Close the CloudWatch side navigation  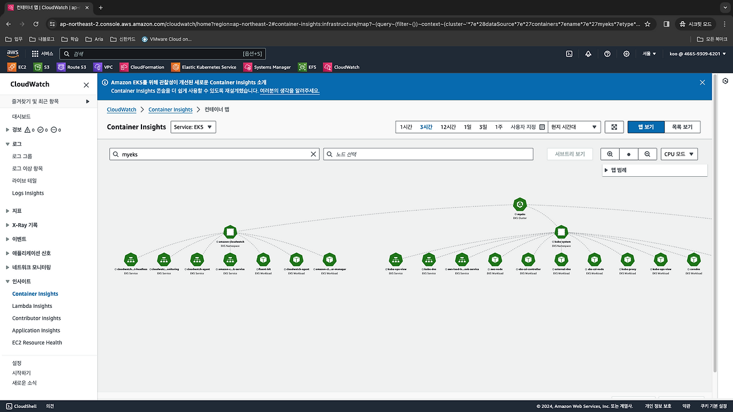pyautogui.click(x=86, y=85)
